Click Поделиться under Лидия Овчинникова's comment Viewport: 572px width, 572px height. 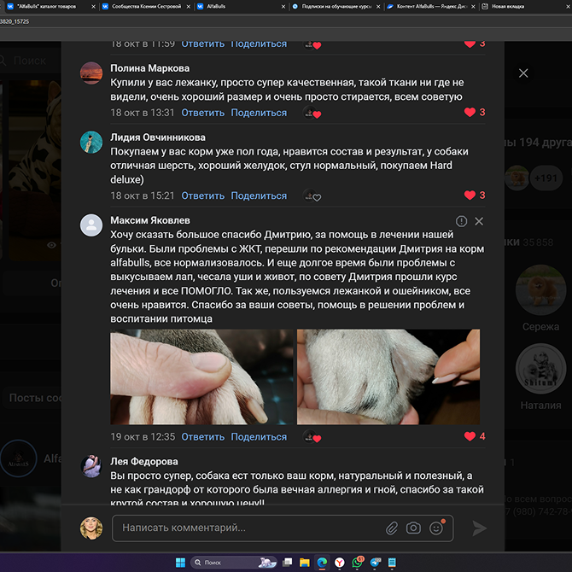point(259,196)
